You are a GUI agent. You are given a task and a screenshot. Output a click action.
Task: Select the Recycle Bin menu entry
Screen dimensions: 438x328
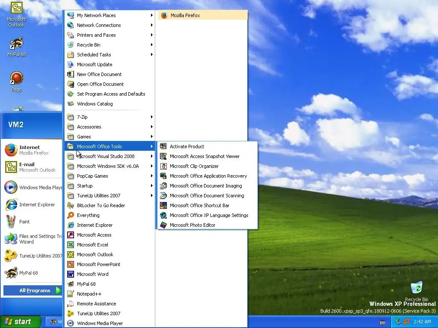(109, 45)
